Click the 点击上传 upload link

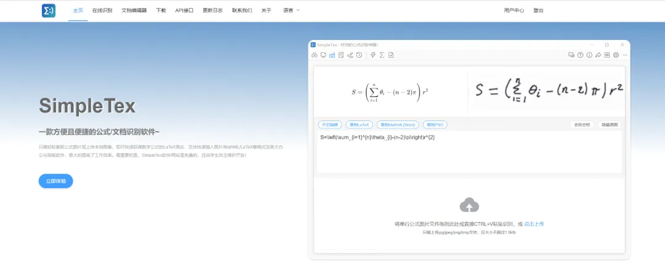tap(534, 224)
